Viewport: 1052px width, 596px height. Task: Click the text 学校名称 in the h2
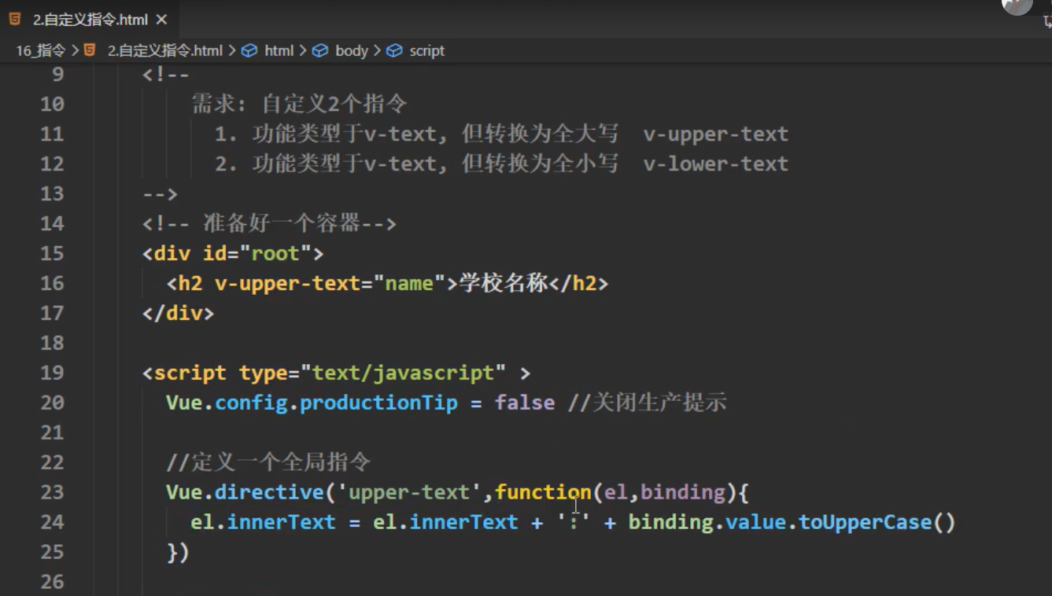pos(504,284)
